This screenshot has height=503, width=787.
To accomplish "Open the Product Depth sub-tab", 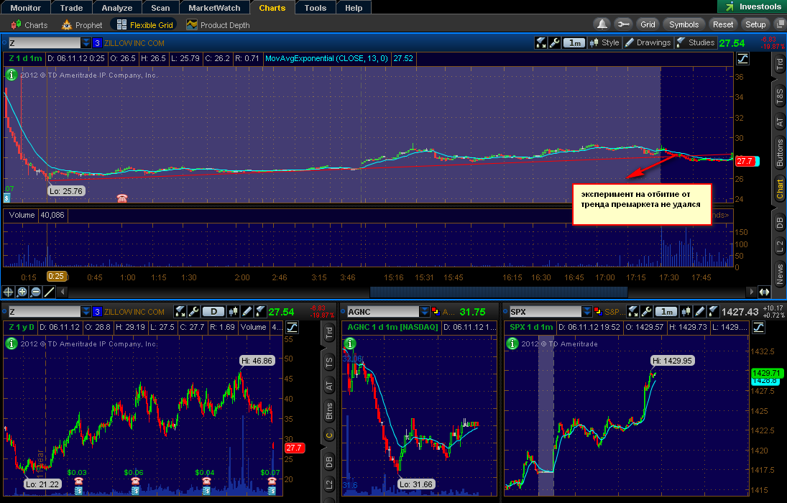I will coord(218,25).
